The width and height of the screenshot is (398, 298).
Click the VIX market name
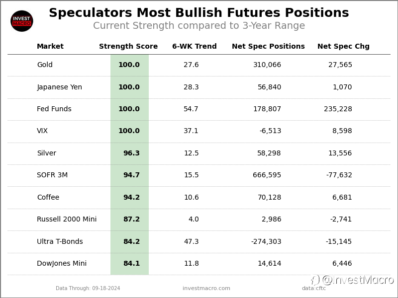(x=42, y=131)
